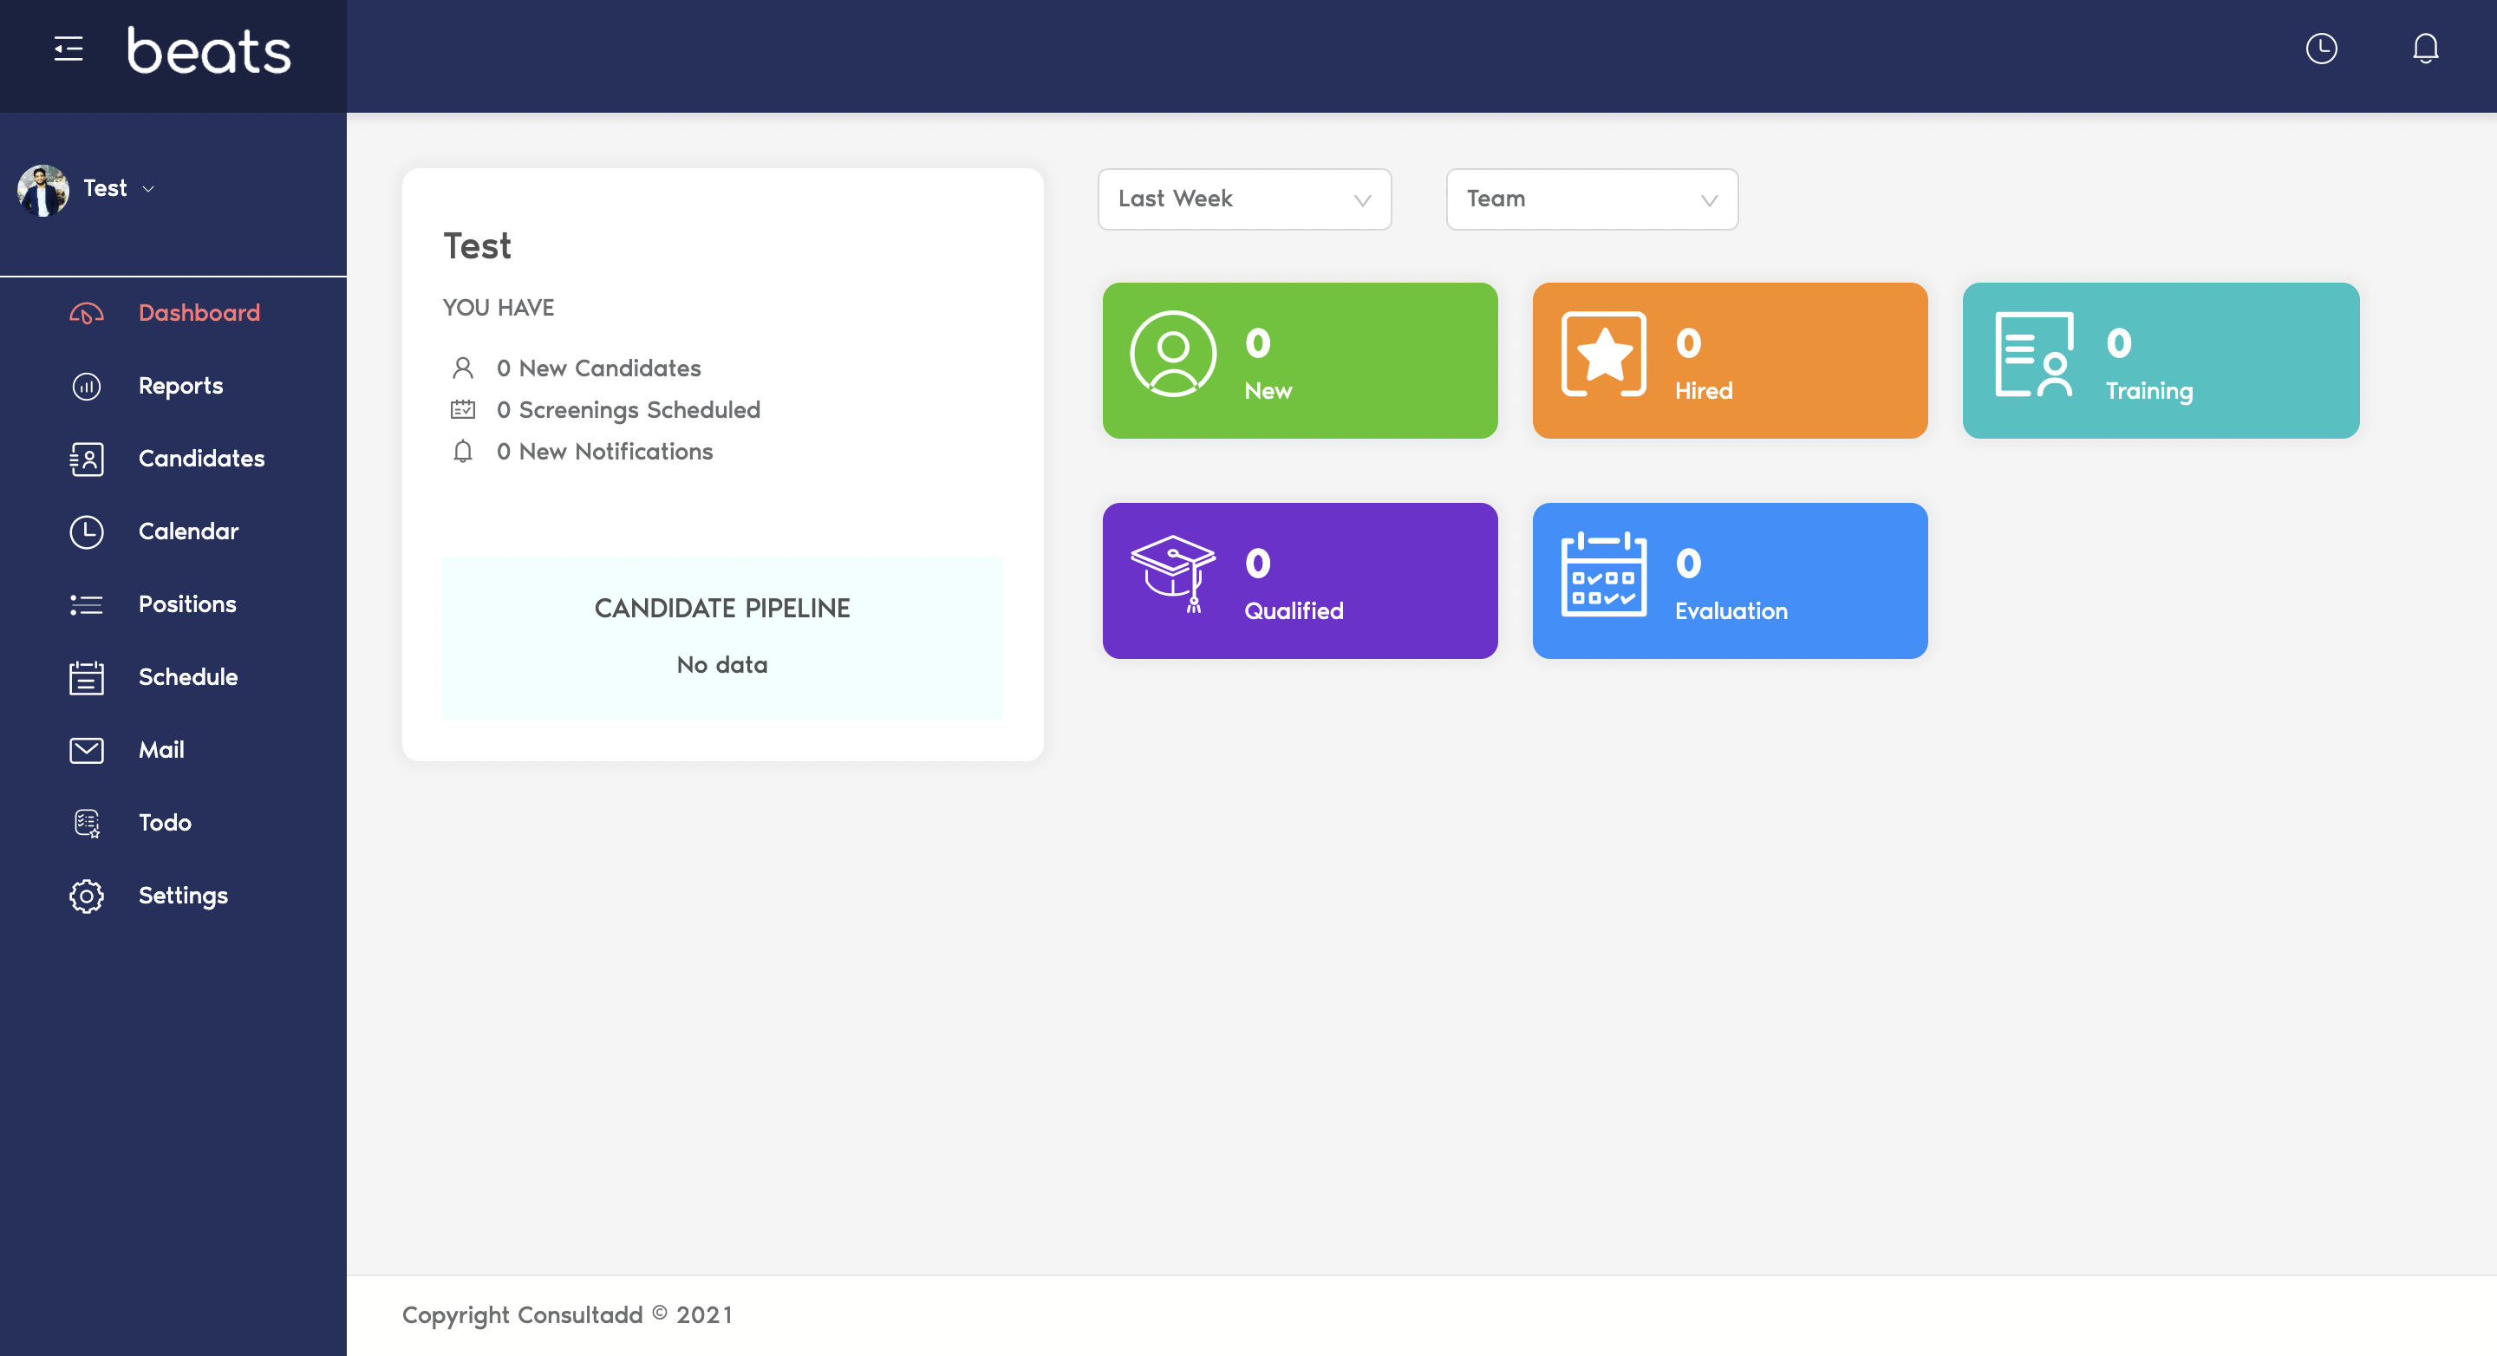Viewport: 2497px width, 1356px height.
Task: Open Positions in sidebar menu
Action: pos(187,605)
